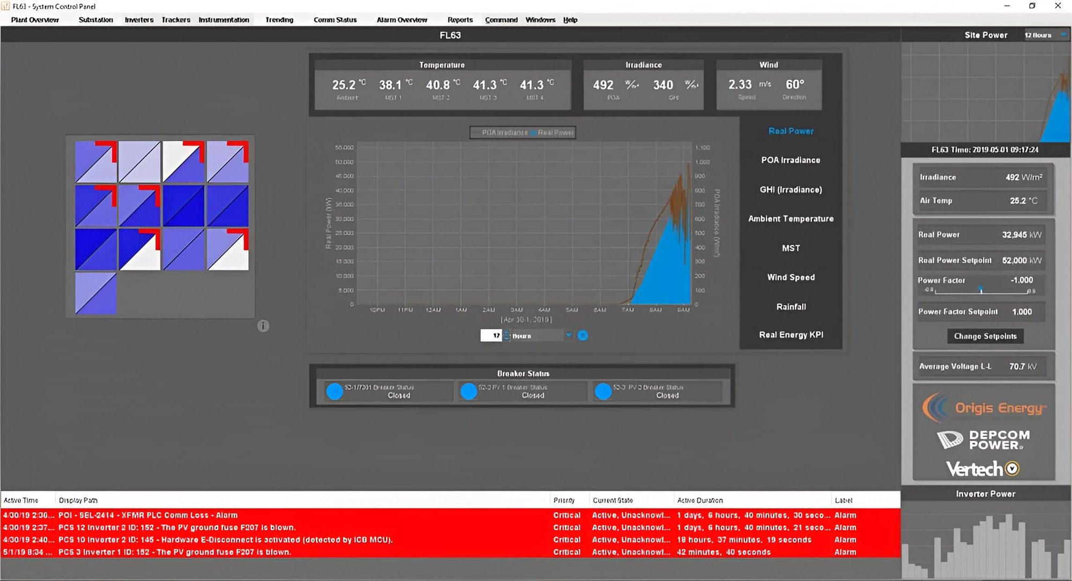Open the chart duration dropdown chevron
The image size is (1072, 581).
click(569, 335)
